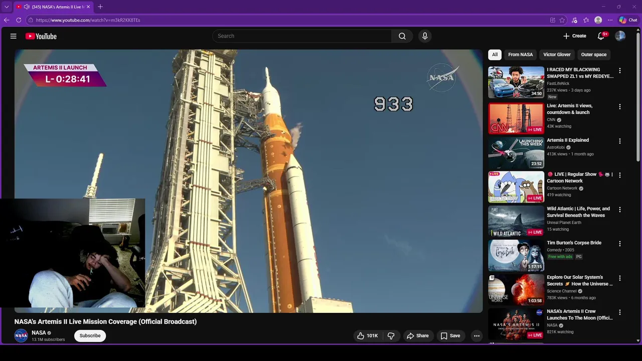The width and height of the screenshot is (642, 361).
Task: Open the apps icon in address bar
Action: click(552, 20)
